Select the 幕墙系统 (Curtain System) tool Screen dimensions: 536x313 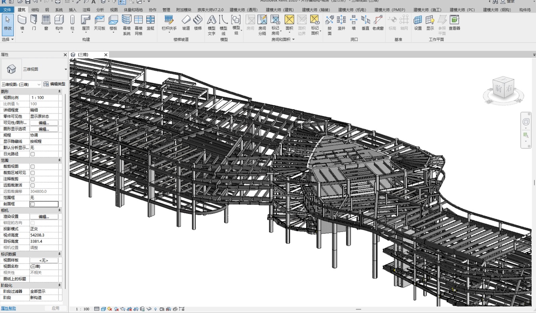(x=127, y=25)
